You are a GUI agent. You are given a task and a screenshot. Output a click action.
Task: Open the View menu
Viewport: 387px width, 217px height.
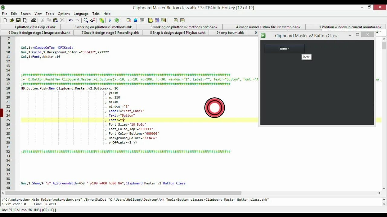[38, 14]
